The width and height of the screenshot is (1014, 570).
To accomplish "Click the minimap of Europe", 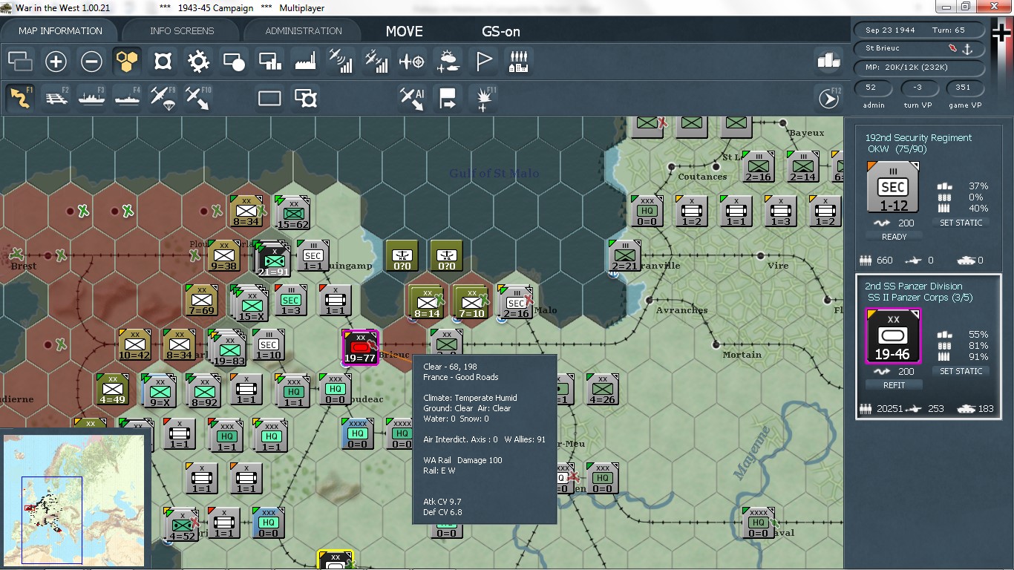I will (73, 500).
